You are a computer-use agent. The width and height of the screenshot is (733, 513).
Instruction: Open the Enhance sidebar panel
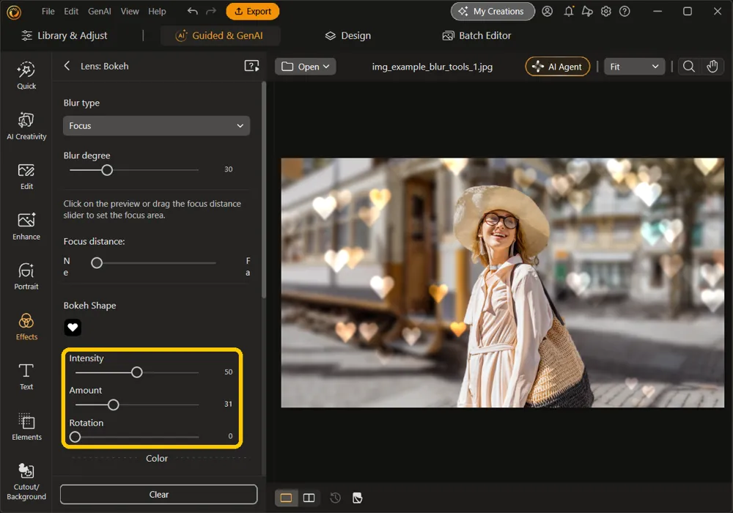[26, 226]
